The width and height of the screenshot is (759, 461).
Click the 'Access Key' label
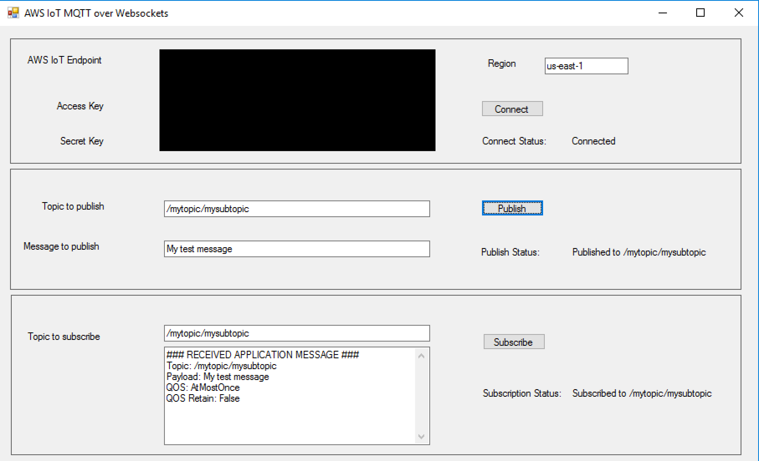pos(80,106)
